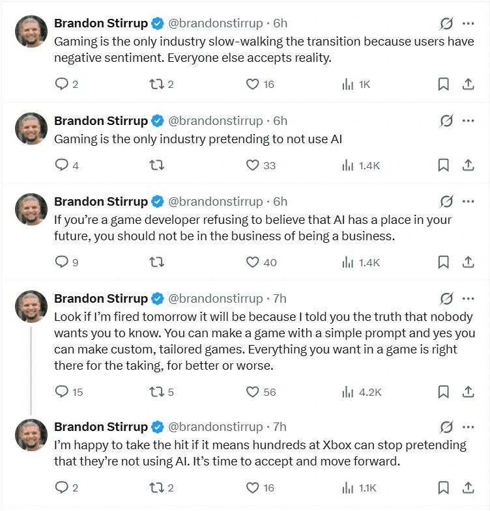Open the 'simple prompt' tweet text

pos(265,341)
